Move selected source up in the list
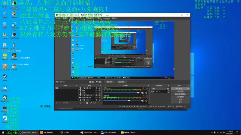Viewport: 241px width, 135px height. [91, 103]
